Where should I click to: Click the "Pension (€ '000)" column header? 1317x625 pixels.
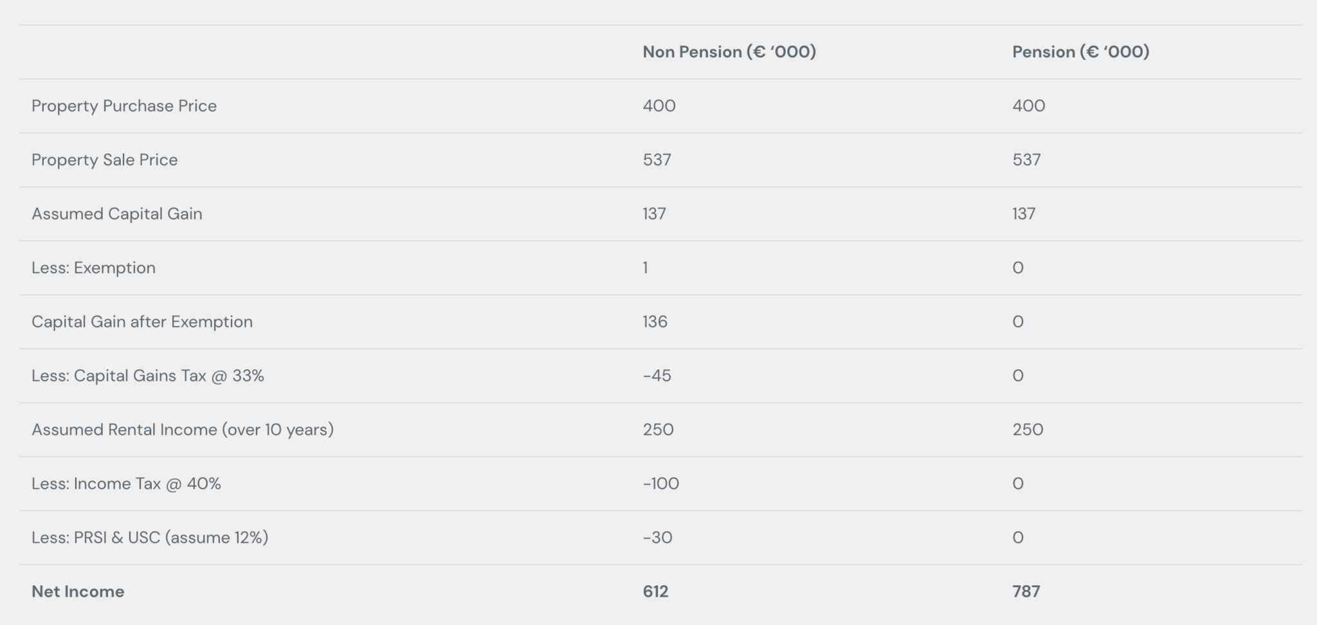(1080, 52)
